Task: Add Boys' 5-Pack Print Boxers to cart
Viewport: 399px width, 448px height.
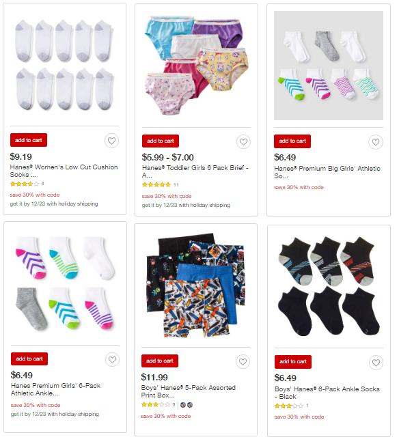Action: 160,361
